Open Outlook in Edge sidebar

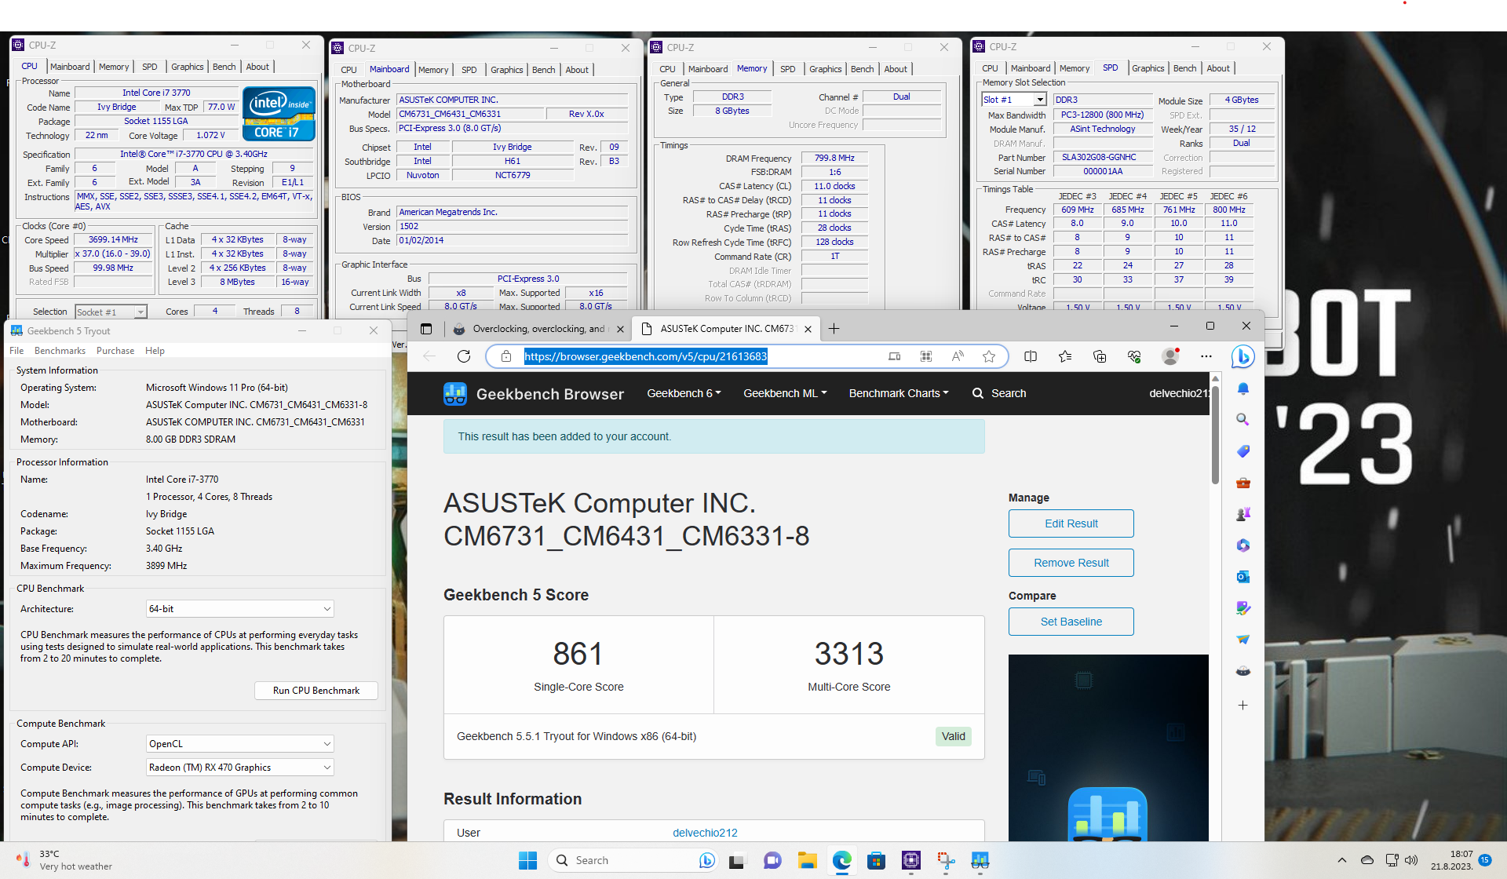[x=1242, y=577]
